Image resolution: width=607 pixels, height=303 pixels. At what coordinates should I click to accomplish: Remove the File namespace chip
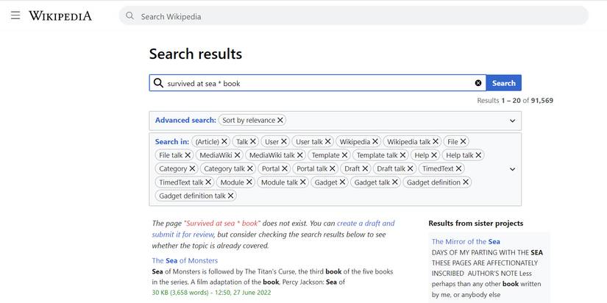pyautogui.click(x=464, y=141)
